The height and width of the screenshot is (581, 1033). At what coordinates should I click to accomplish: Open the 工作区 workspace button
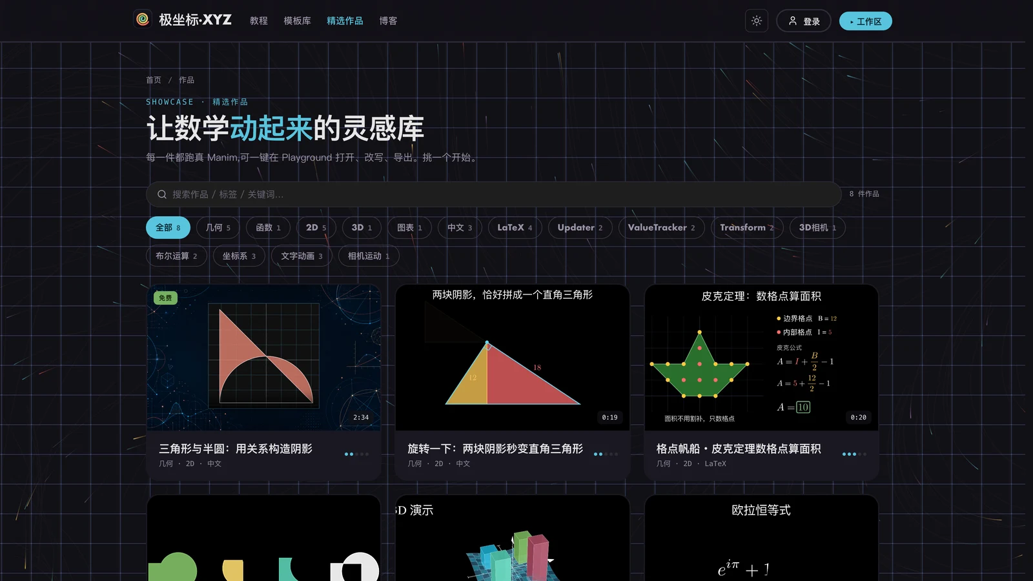[865, 21]
